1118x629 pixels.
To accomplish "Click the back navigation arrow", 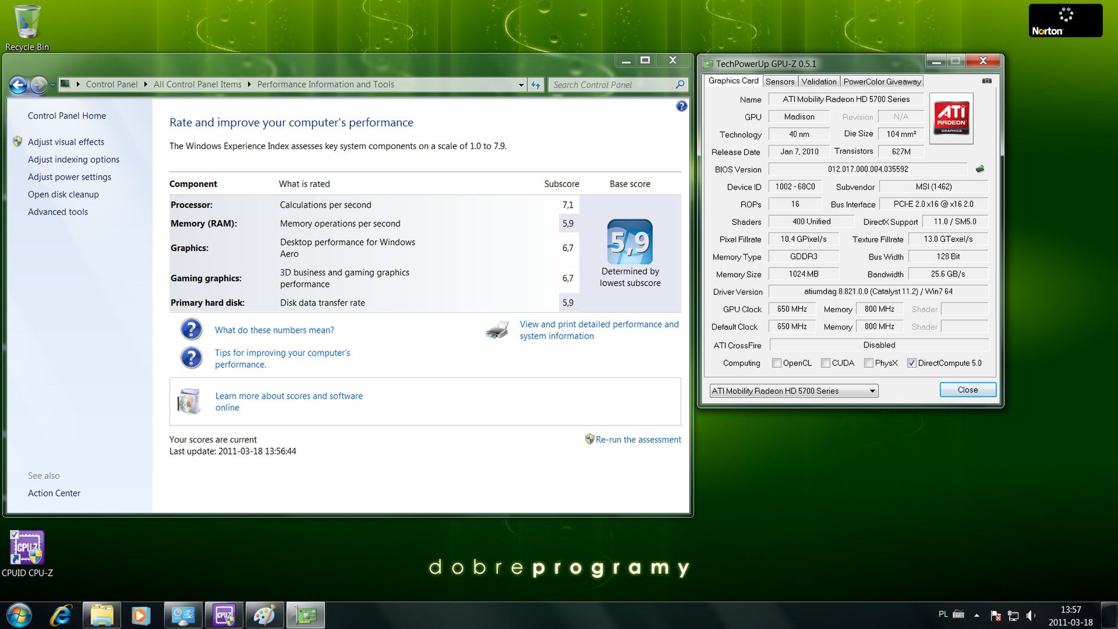I will [19, 85].
